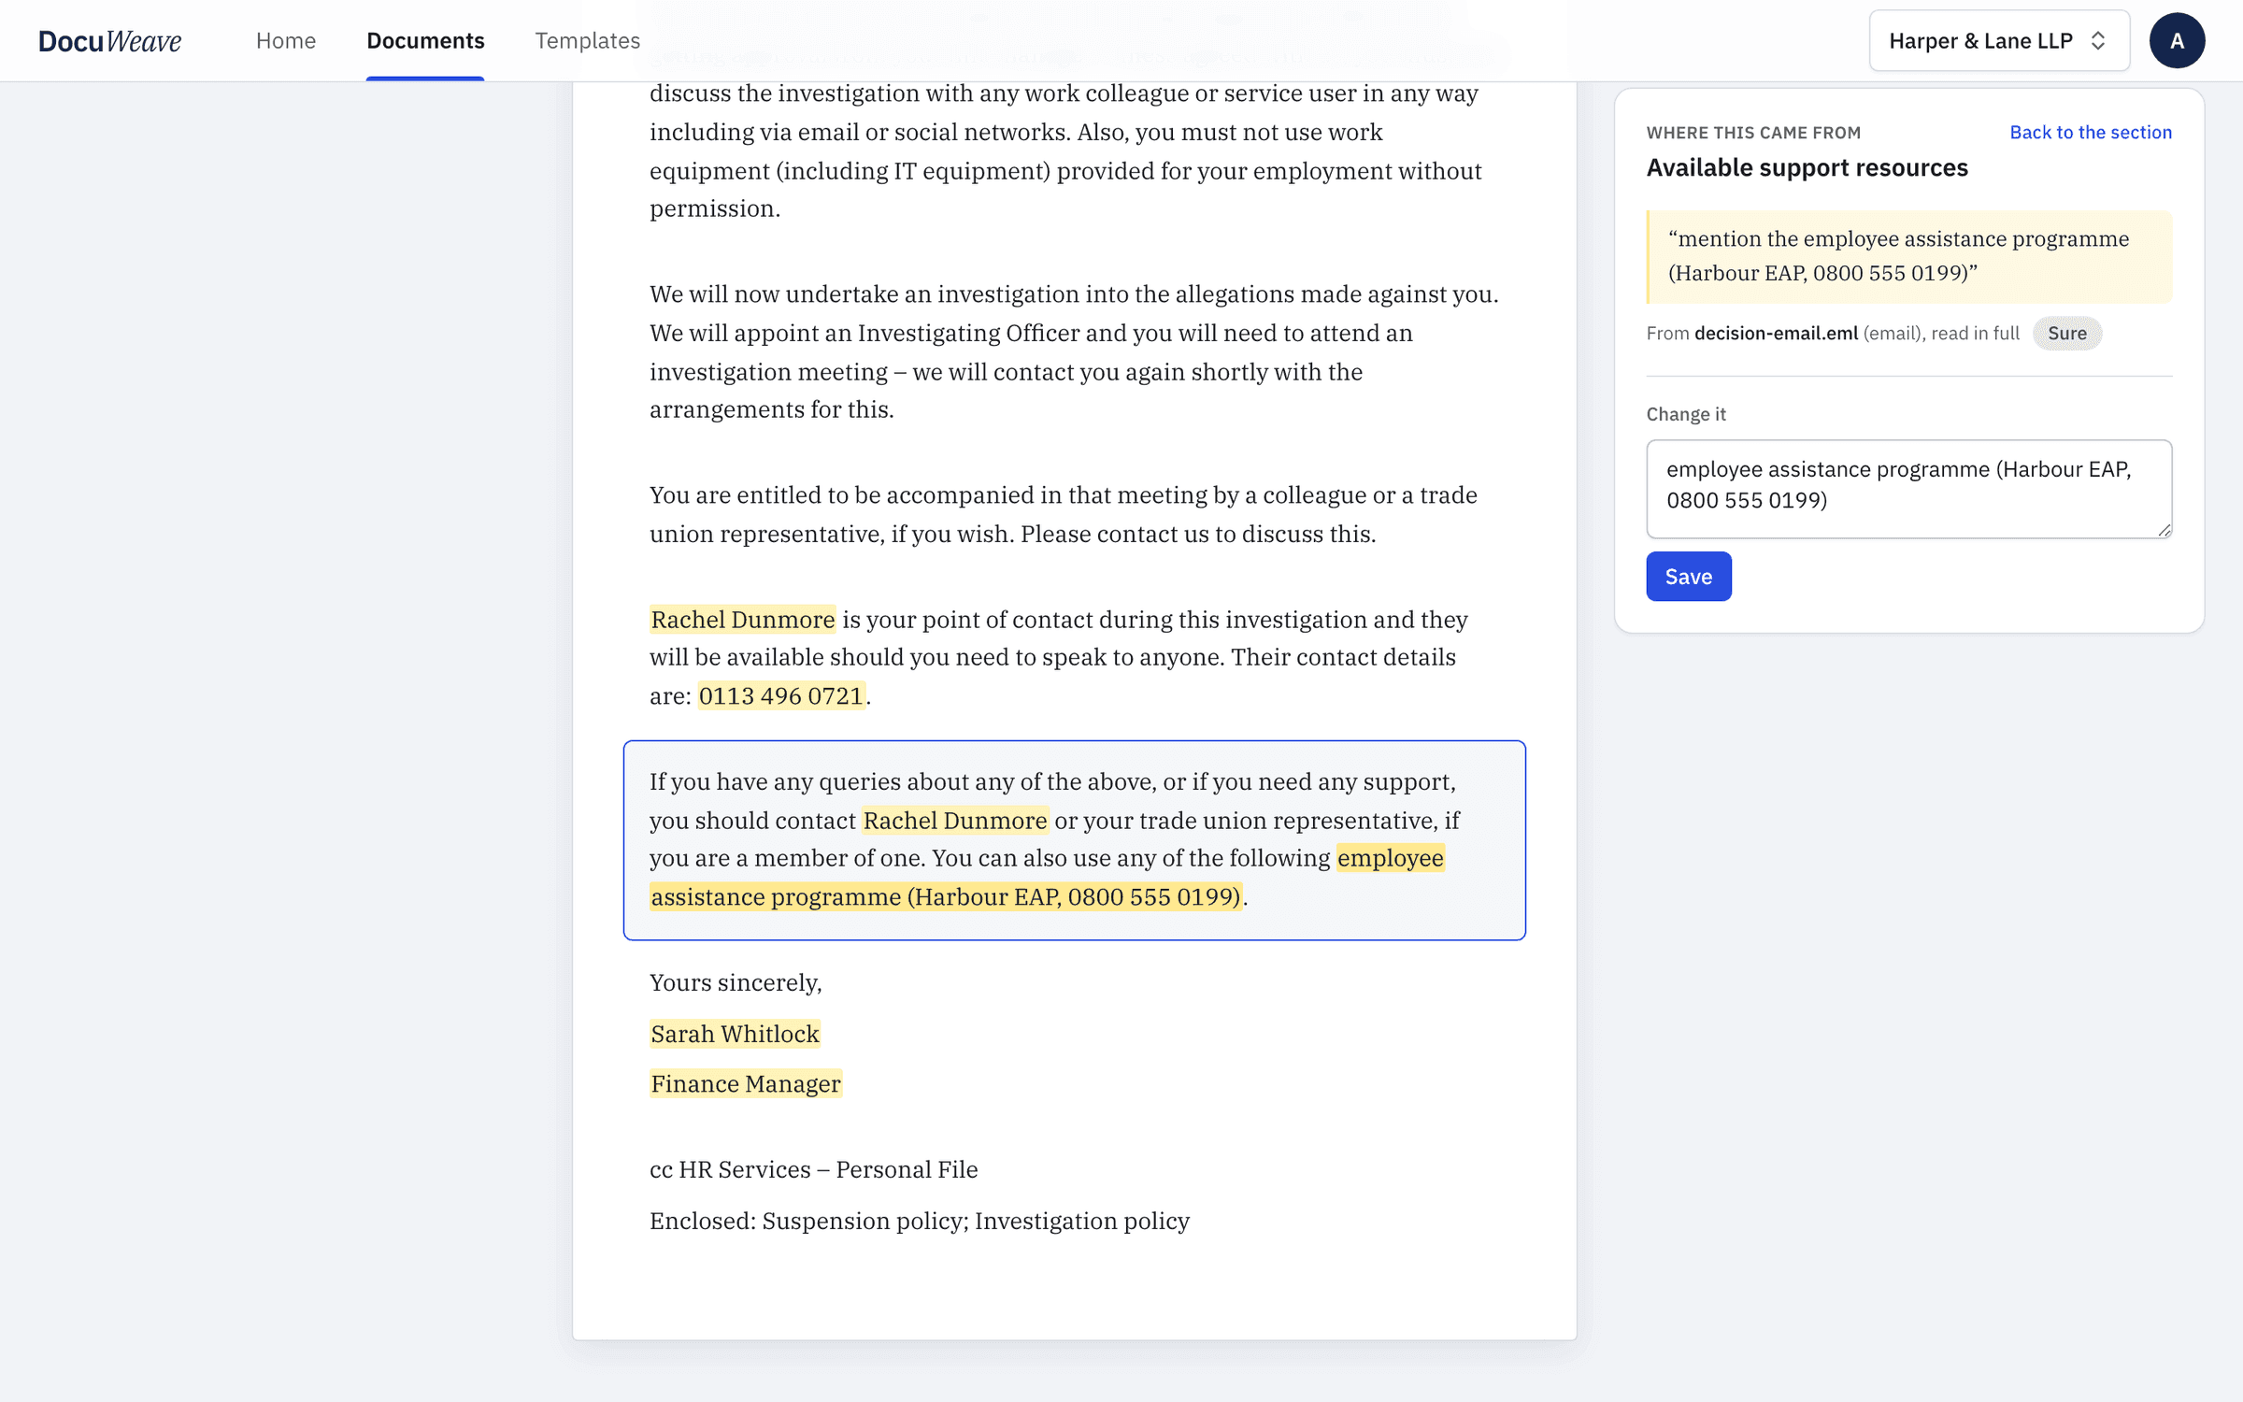The width and height of the screenshot is (2243, 1402).
Task: Select the highlighted Rachel Dunmore point of contact
Action: pyautogui.click(x=742, y=619)
